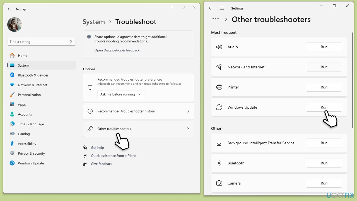Go back in left Settings window

coord(9,9)
